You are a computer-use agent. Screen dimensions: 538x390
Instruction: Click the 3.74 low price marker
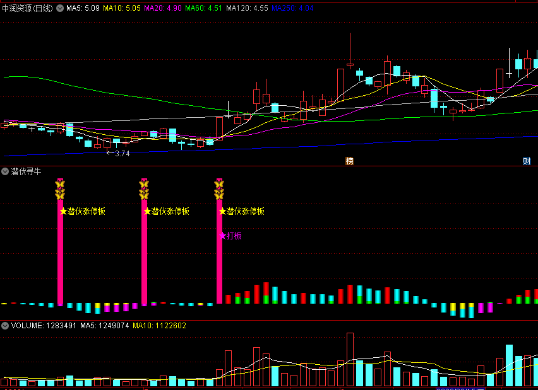click(x=118, y=154)
